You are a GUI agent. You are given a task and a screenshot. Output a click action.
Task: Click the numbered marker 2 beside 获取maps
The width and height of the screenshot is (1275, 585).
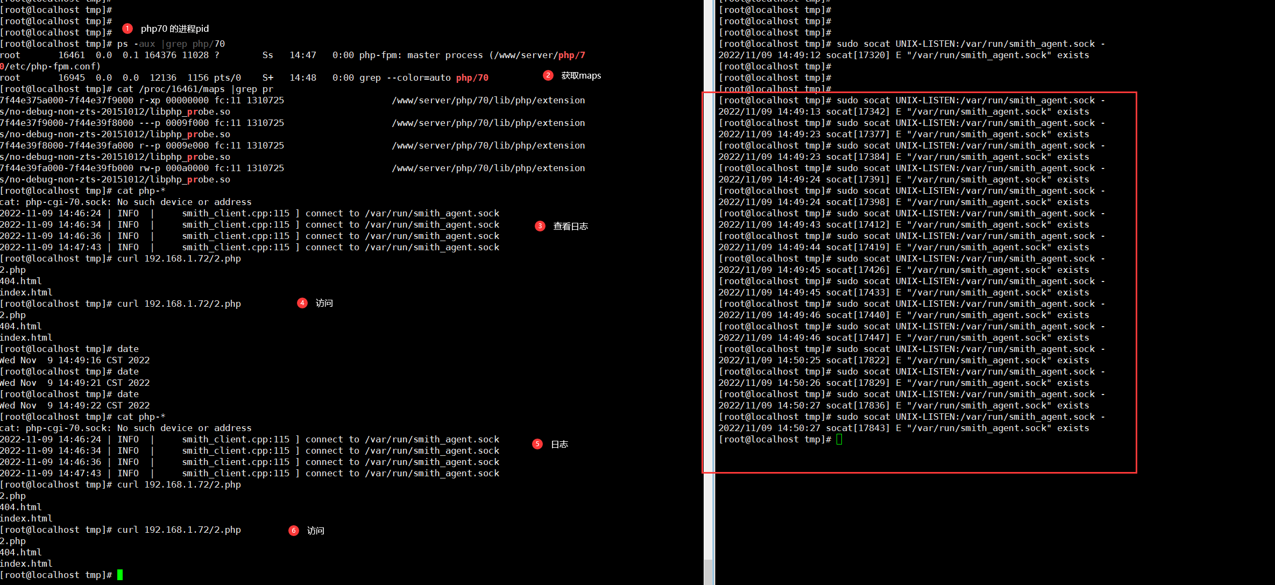(x=548, y=75)
